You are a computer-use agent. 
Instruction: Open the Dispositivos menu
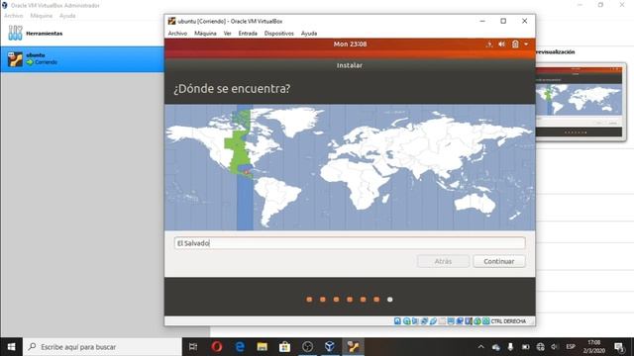click(x=279, y=33)
